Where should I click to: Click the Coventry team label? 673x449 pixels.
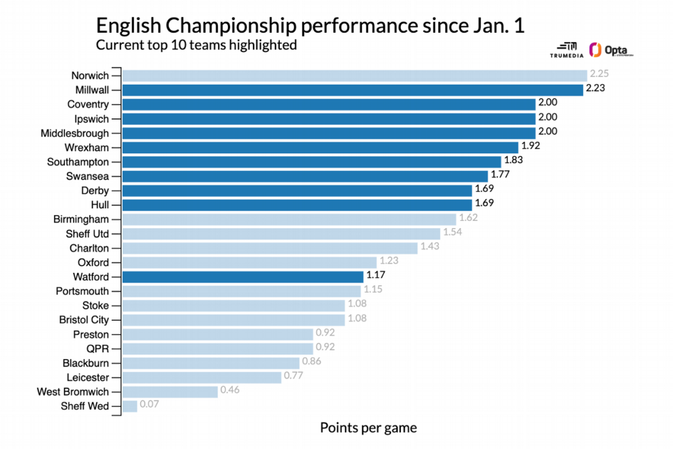tap(88, 105)
